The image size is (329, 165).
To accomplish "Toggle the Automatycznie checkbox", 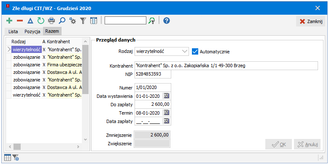I will click(195, 51).
